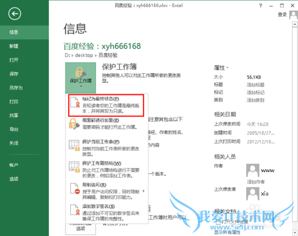Click the 保护工作簿 dropdown button
The width and height of the screenshot is (298, 236).
(x=80, y=77)
